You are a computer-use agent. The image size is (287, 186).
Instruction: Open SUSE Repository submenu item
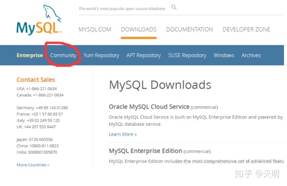coord(187,55)
